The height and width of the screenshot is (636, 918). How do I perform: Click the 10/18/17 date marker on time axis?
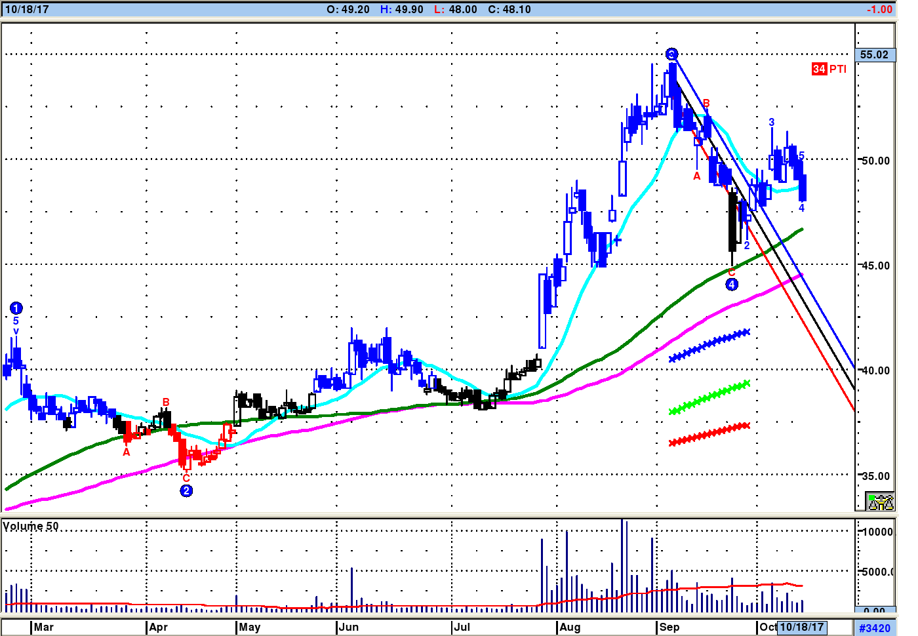click(x=801, y=627)
